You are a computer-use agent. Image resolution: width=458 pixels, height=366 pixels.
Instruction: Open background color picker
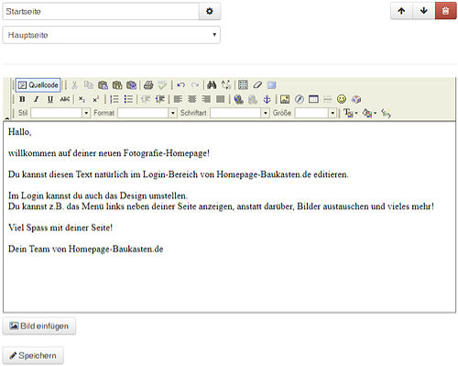pos(369,113)
